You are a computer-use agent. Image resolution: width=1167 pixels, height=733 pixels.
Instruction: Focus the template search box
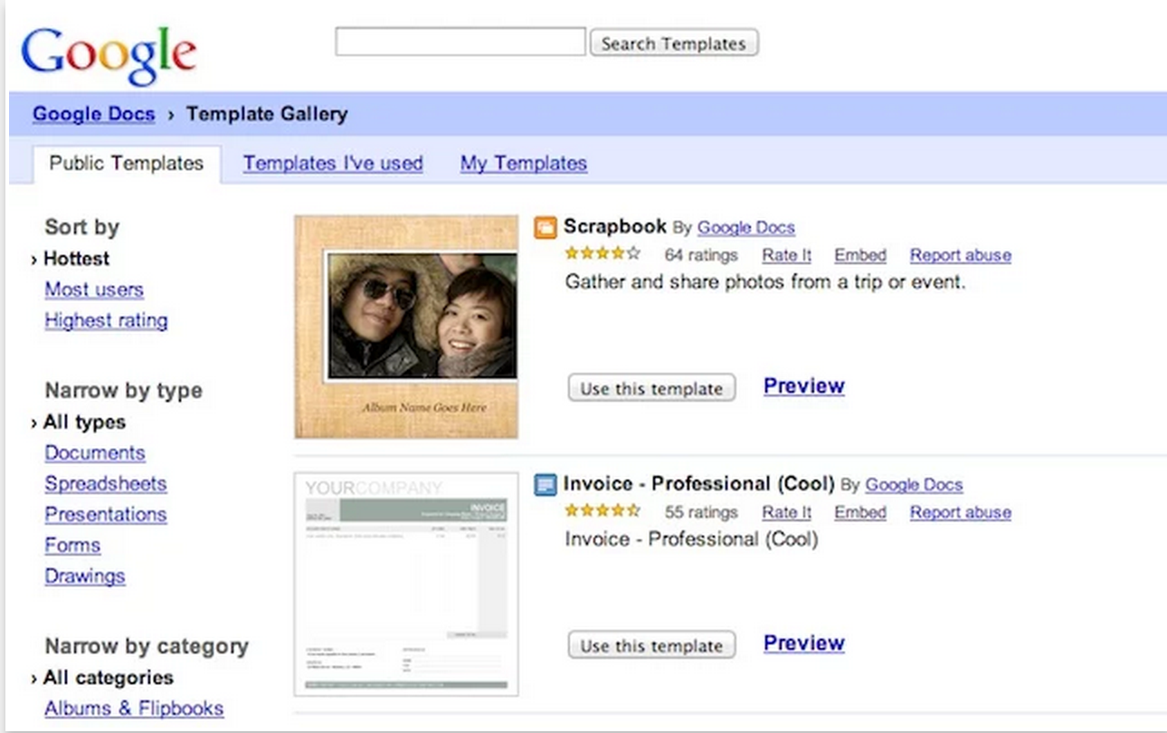point(460,42)
